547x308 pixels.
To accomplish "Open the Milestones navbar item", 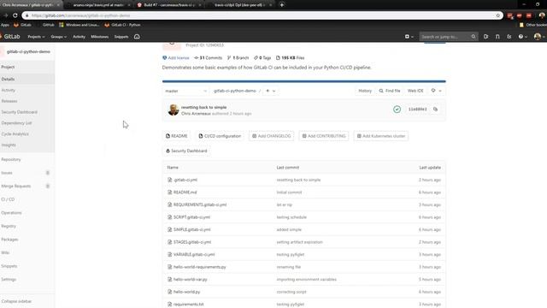I will point(99,37).
